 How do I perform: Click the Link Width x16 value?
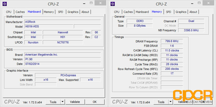[x=46, y=80]
